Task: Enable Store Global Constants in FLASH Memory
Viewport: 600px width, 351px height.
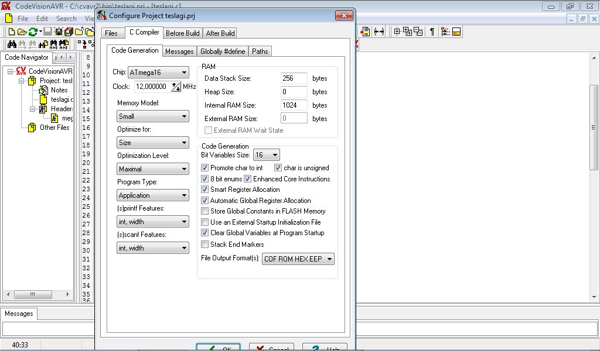Action: click(204, 211)
